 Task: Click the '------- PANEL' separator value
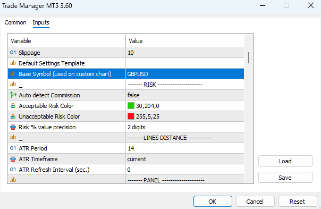coord(166,180)
